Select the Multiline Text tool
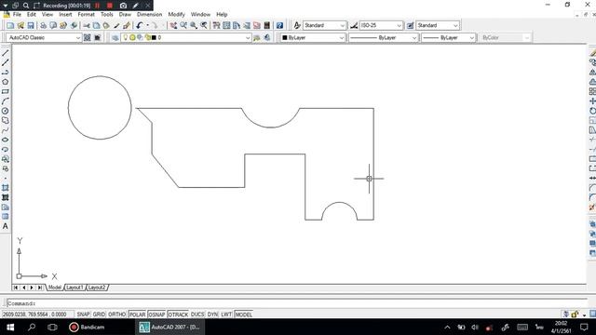 (x=6, y=226)
